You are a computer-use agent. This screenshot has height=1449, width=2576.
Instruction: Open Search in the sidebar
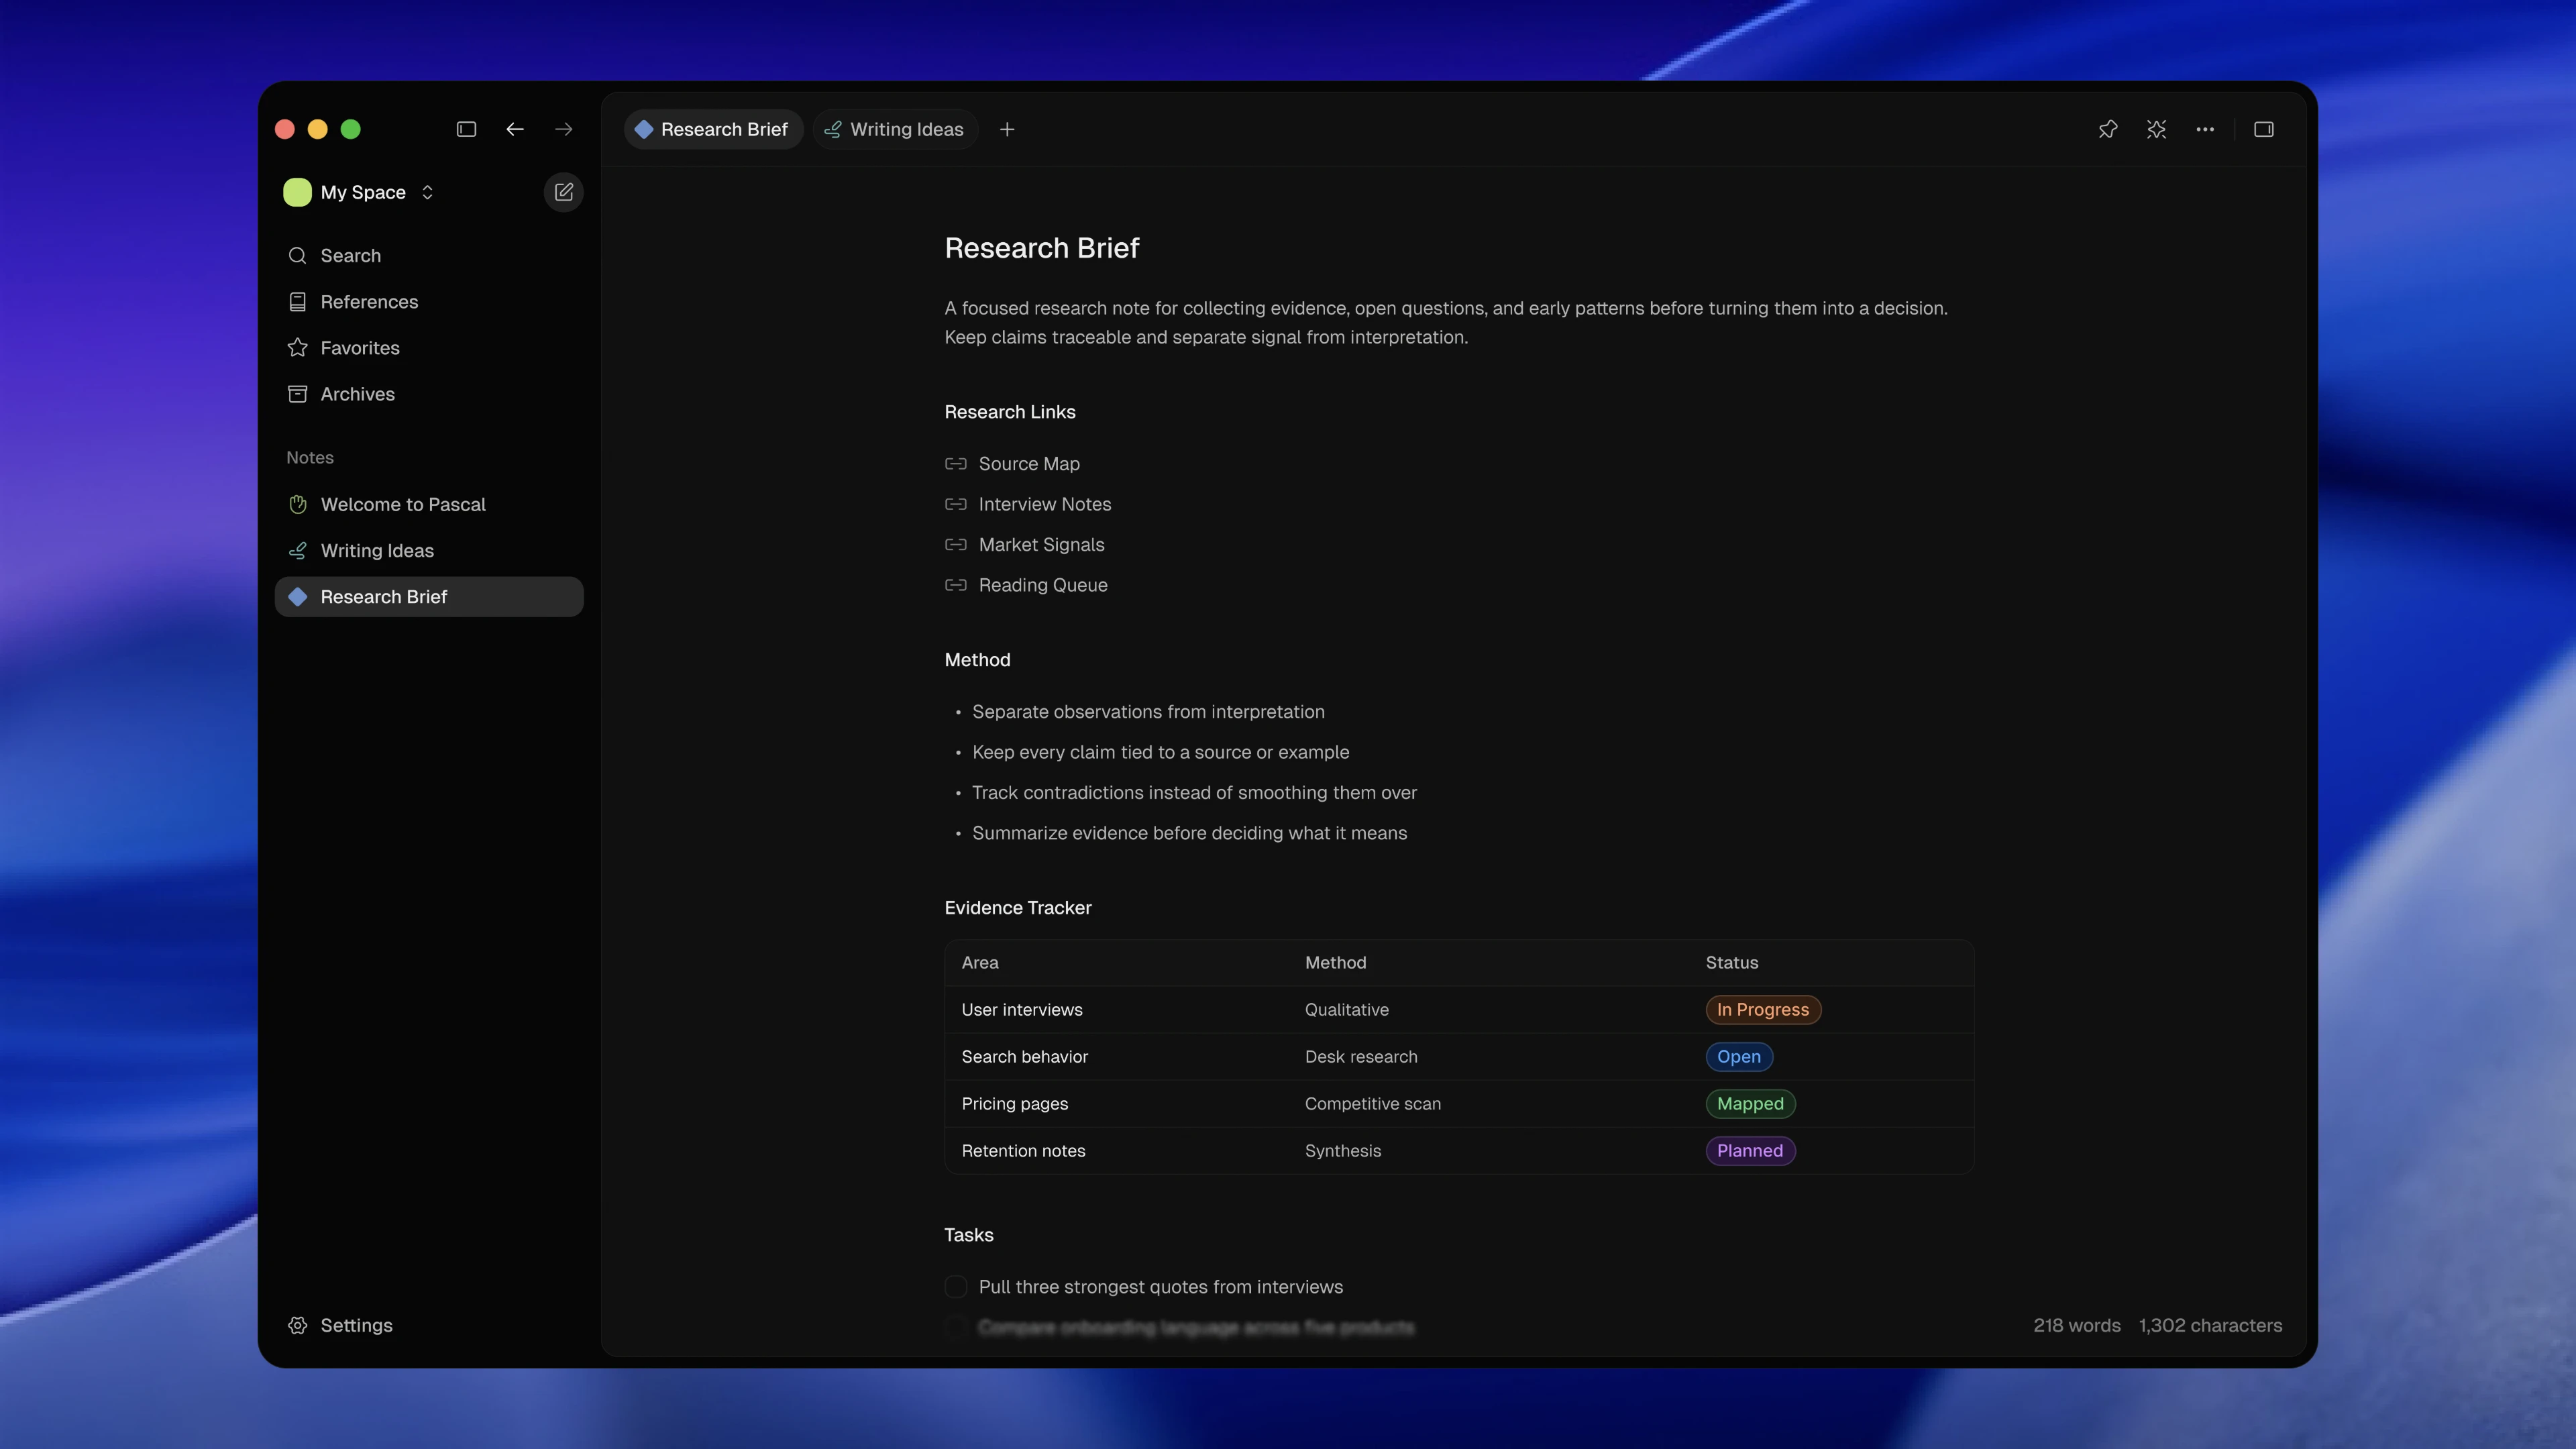click(x=429, y=255)
